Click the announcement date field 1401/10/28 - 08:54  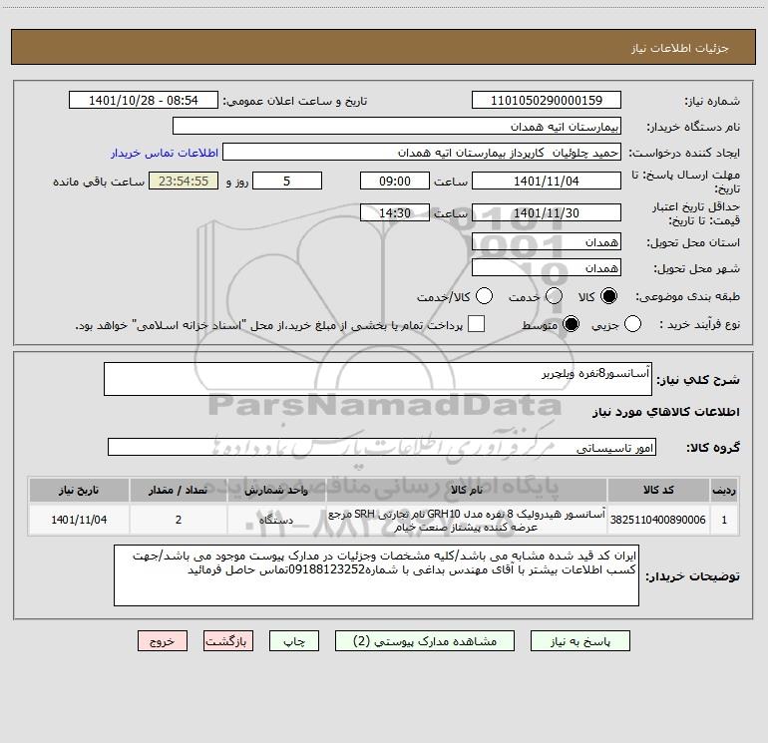point(144,100)
